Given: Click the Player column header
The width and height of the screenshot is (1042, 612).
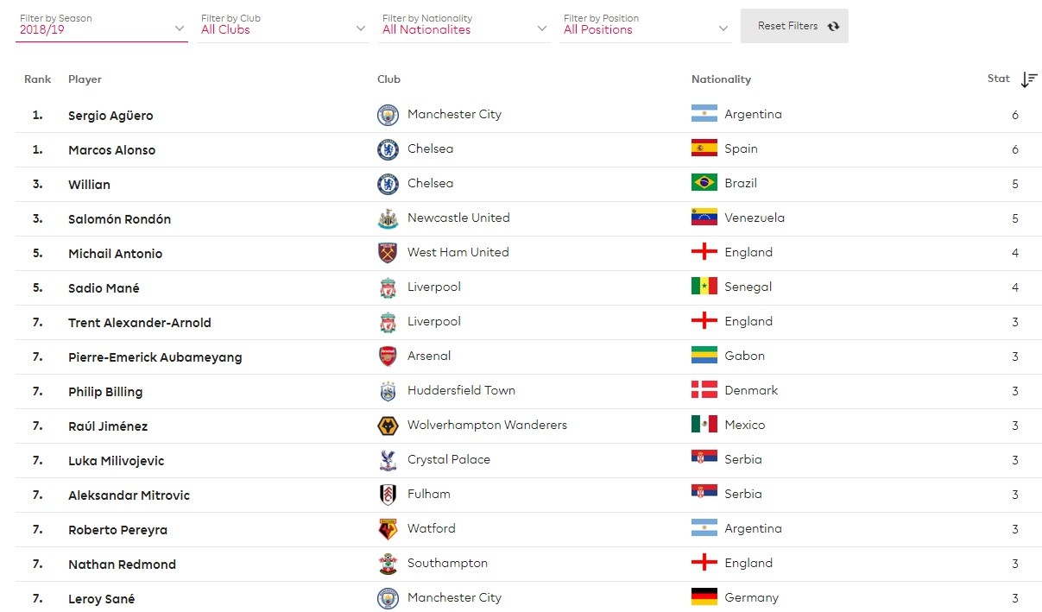Looking at the screenshot, I should coord(85,79).
